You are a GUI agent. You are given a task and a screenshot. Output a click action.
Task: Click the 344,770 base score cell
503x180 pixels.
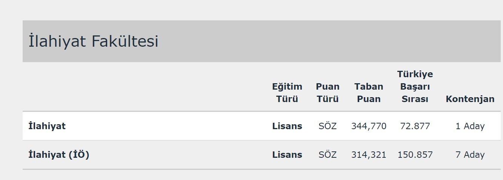[369, 126]
